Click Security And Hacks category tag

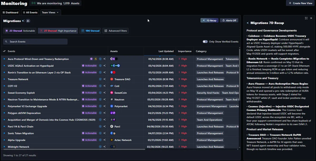(208, 93)
